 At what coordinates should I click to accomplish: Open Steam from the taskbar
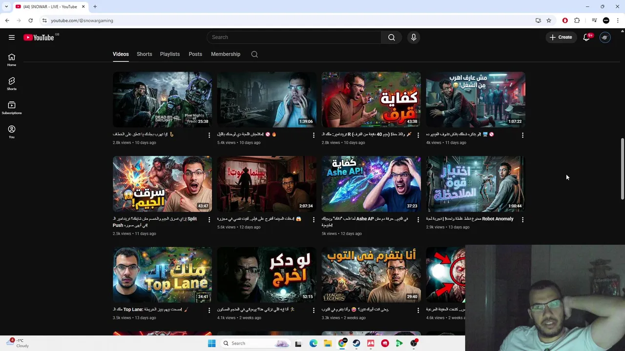[x=356, y=343]
